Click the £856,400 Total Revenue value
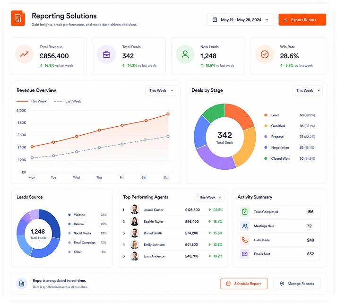337x304 pixels. pos(54,56)
